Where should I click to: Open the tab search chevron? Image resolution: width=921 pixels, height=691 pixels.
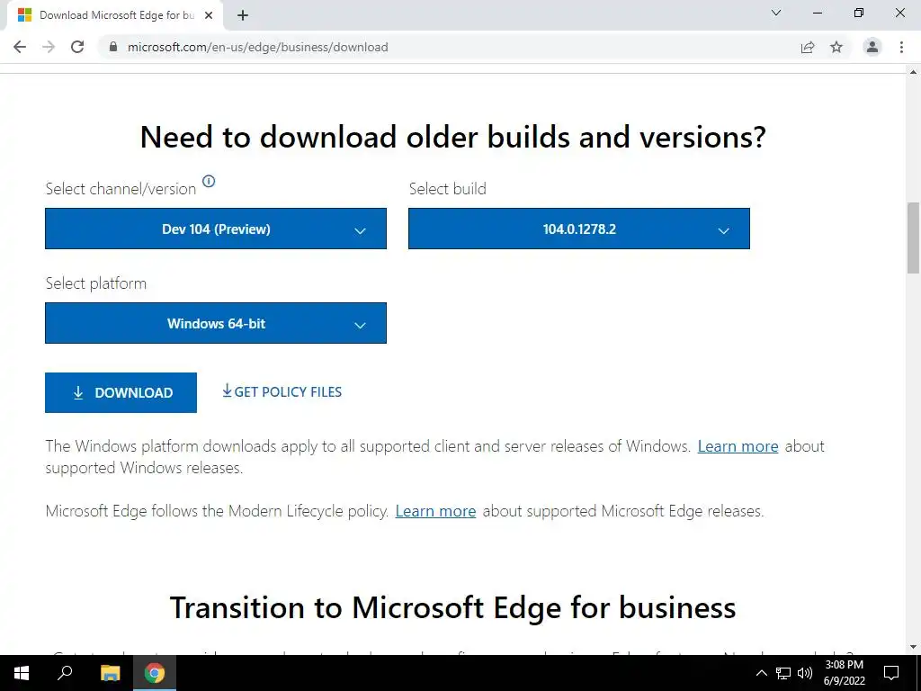pyautogui.click(x=776, y=13)
